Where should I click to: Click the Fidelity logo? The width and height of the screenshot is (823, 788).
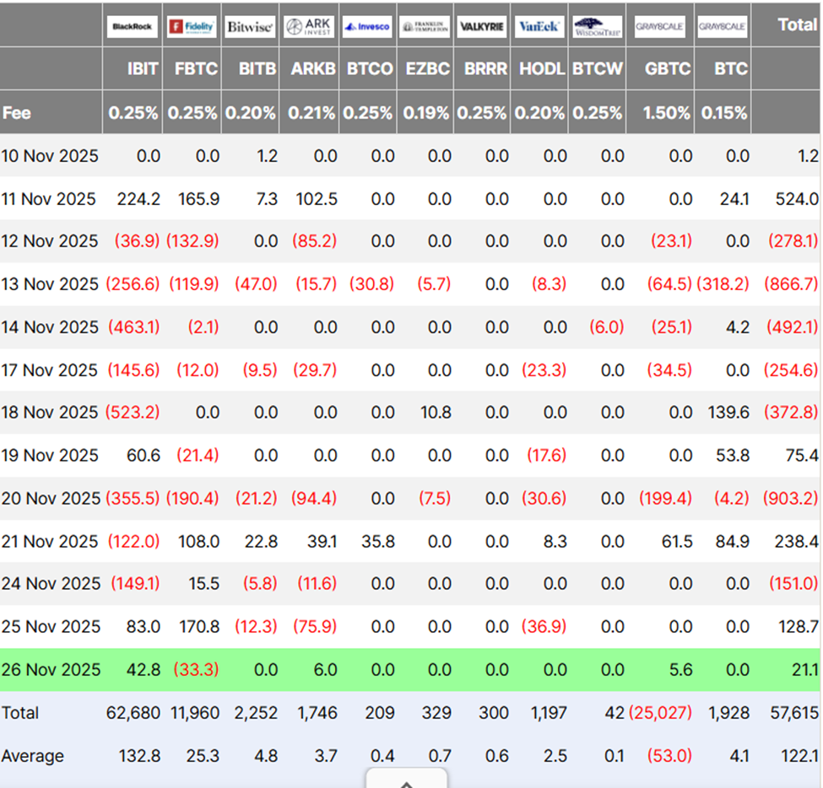click(191, 27)
